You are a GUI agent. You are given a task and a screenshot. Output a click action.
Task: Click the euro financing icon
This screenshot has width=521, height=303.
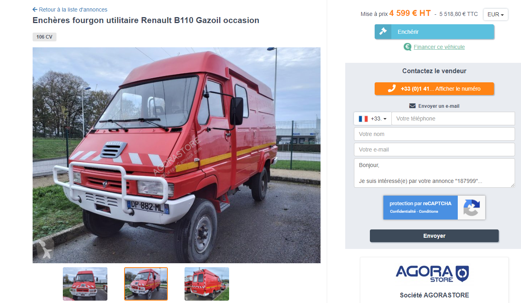[x=407, y=47]
